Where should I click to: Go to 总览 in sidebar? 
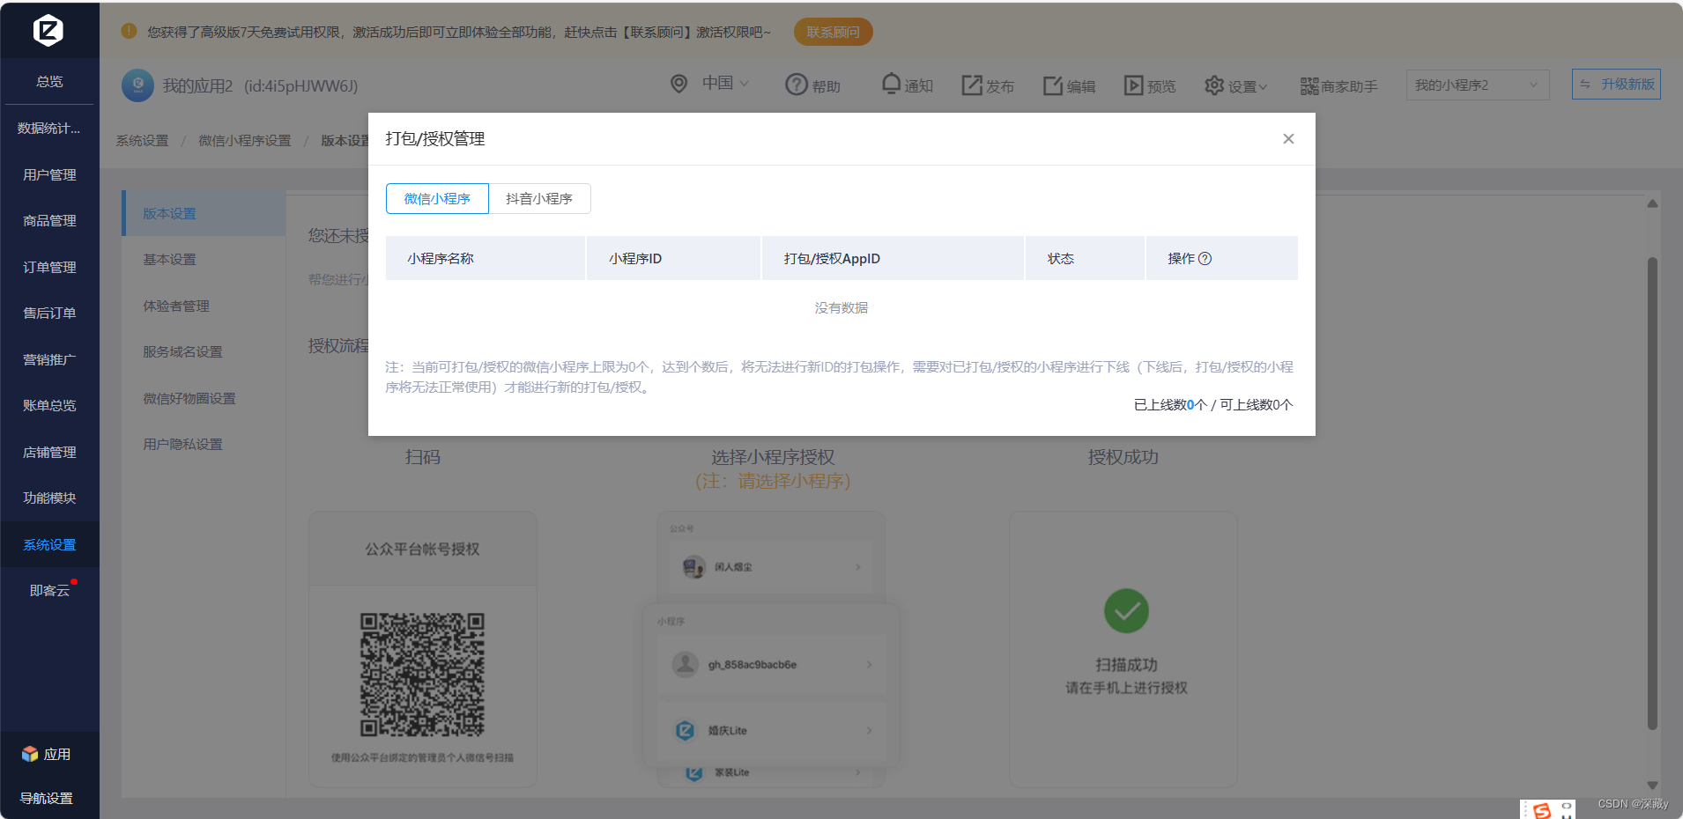[49, 81]
